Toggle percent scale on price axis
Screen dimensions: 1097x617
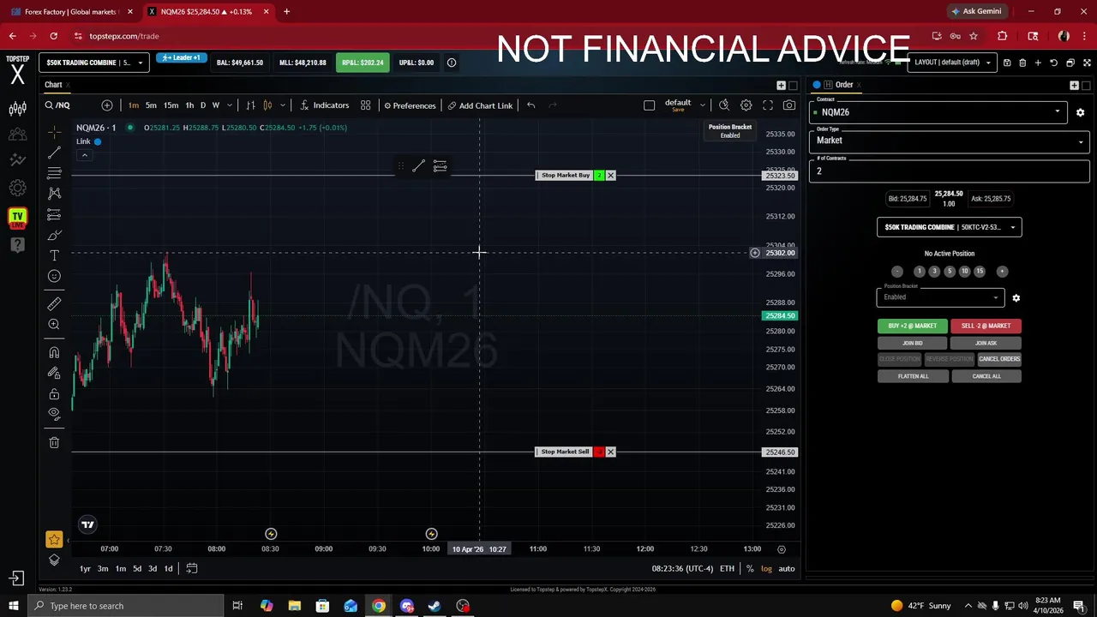tap(750, 568)
